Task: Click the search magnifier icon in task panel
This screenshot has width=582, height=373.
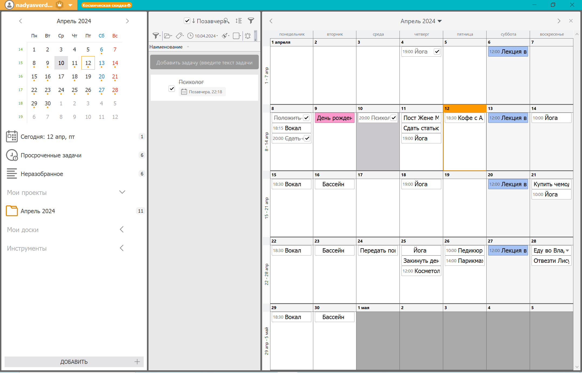Action: [227, 21]
